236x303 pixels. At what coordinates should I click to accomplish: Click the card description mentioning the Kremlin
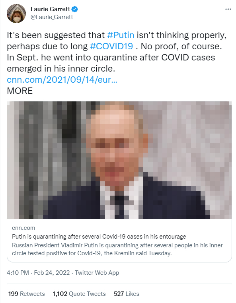(x=117, y=249)
